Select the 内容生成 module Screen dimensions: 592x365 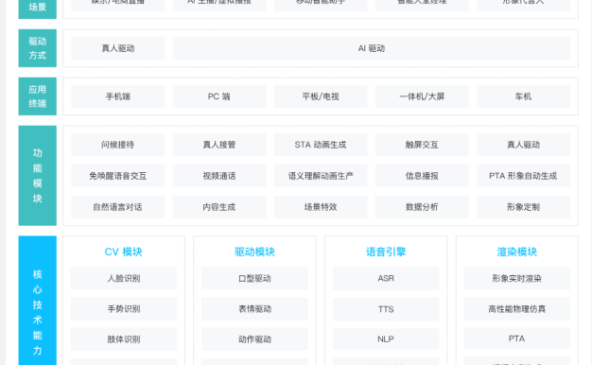(x=219, y=207)
